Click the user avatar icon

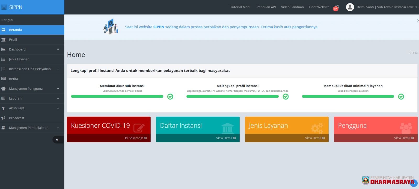click(350, 7)
